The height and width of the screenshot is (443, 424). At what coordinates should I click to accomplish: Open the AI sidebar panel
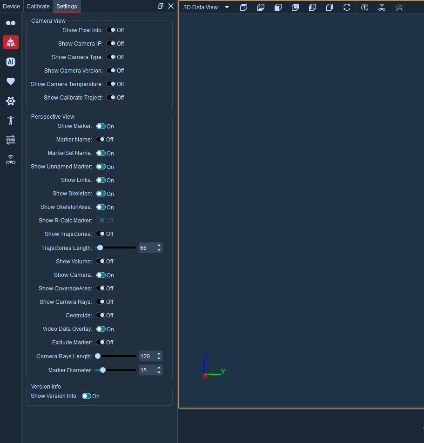(x=11, y=62)
